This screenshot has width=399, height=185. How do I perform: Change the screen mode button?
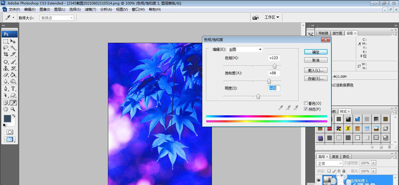(x=10, y=139)
